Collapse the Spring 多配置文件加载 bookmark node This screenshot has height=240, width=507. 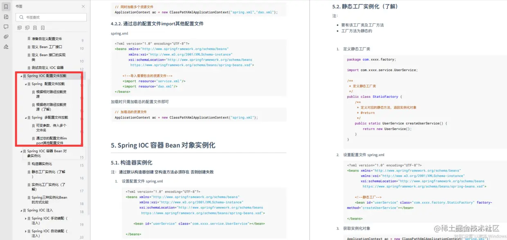click(26, 118)
